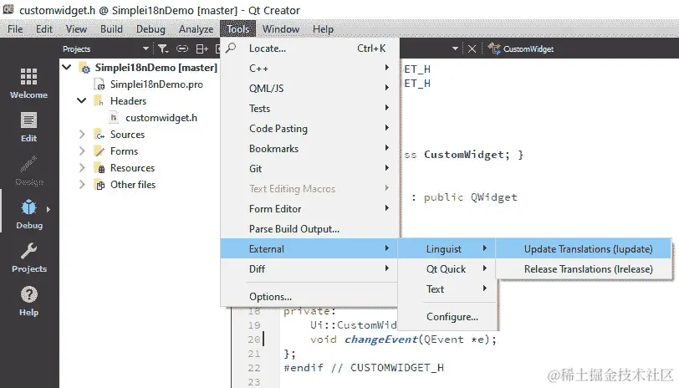
Task: Switch to Edit mode
Action: tap(28, 127)
